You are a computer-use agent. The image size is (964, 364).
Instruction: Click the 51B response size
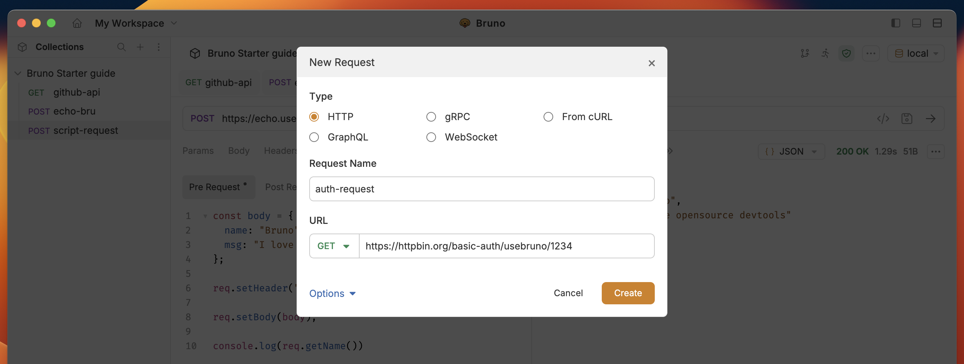point(910,152)
